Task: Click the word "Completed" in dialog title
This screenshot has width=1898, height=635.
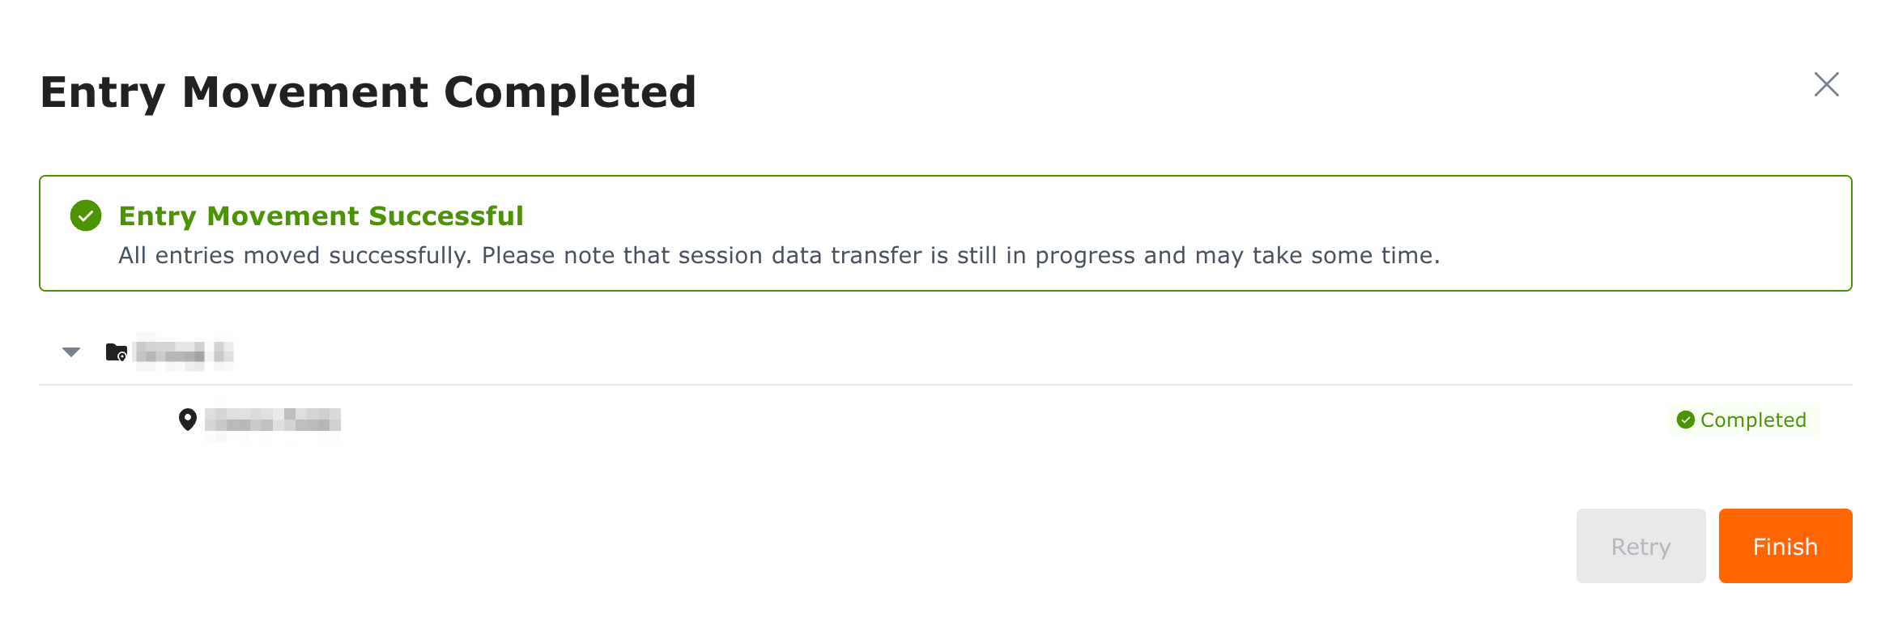Action: click(570, 92)
